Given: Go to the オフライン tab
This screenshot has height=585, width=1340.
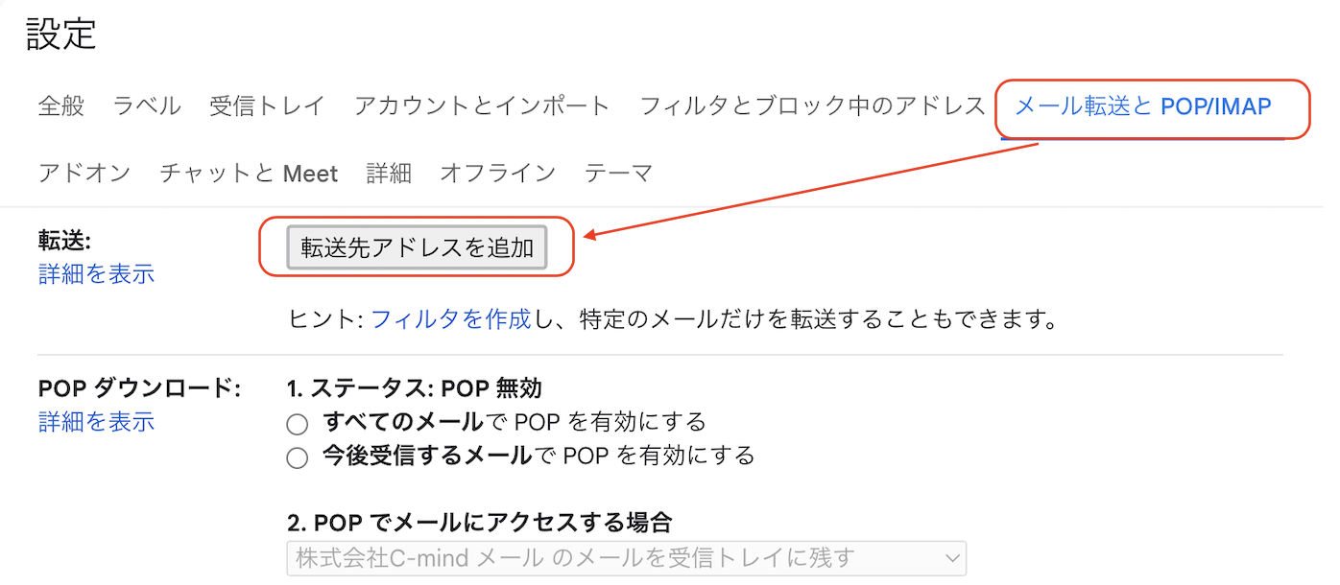Looking at the screenshot, I should click(x=497, y=173).
